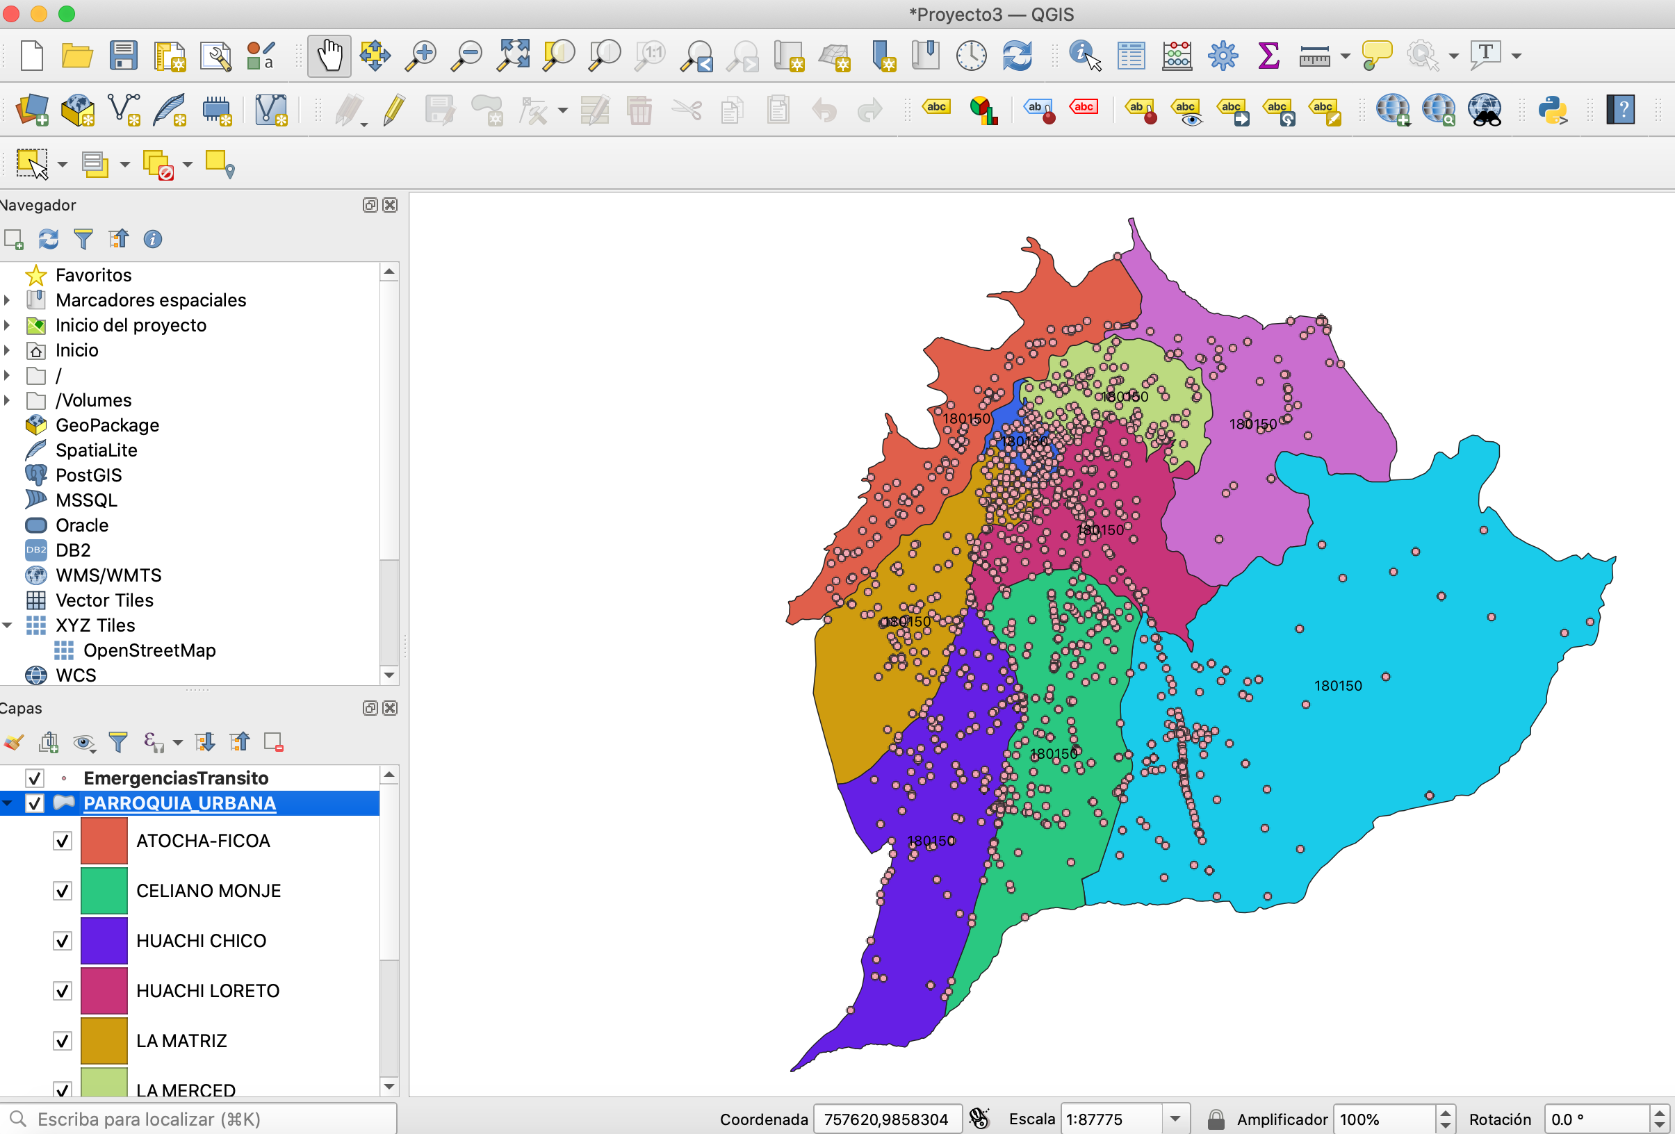Uncheck the HUACHI LORETO category checkbox
The image size is (1675, 1134).
coord(63,992)
